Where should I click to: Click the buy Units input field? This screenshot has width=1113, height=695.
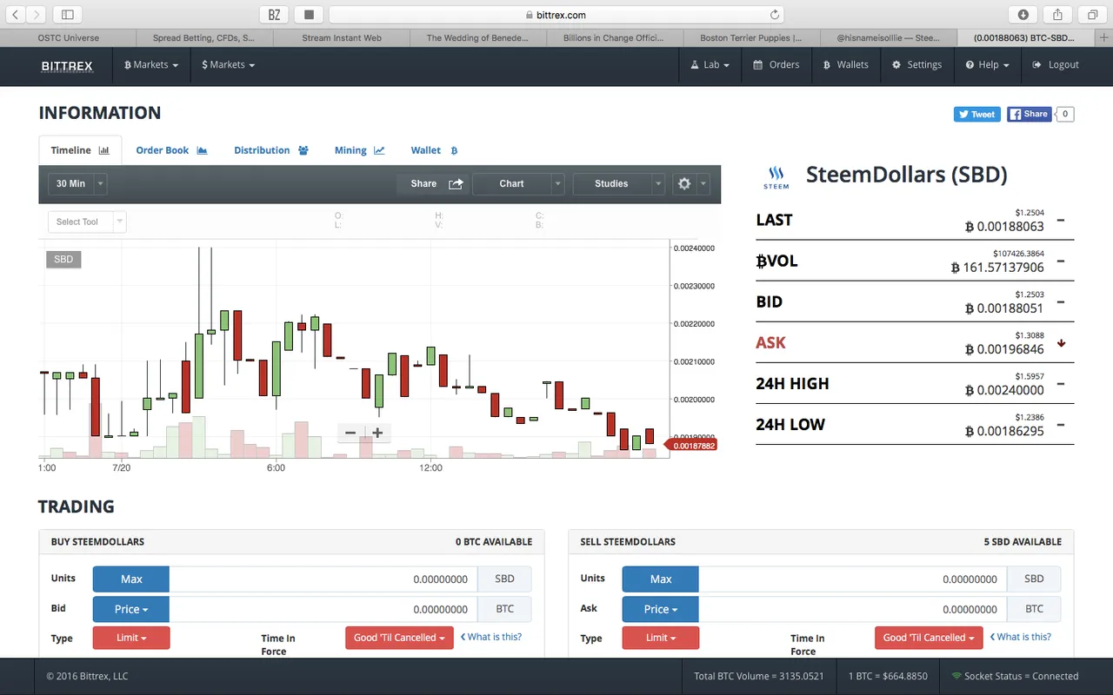[323, 579]
